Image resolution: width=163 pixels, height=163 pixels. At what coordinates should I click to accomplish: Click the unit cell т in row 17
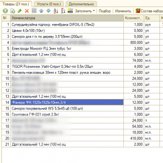(x=152, y=120)
